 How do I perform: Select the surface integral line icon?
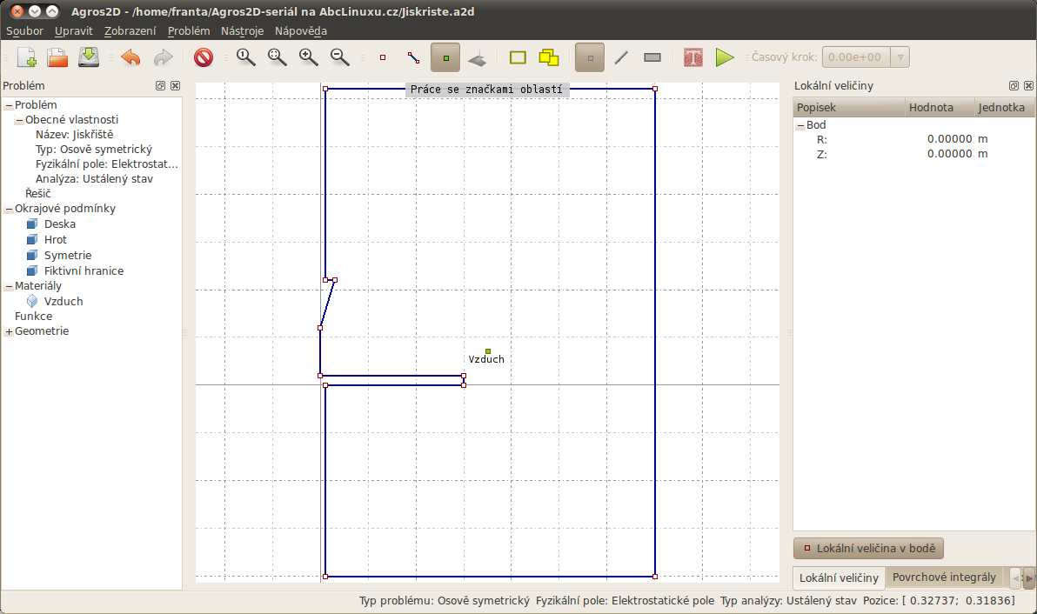[621, 57]
